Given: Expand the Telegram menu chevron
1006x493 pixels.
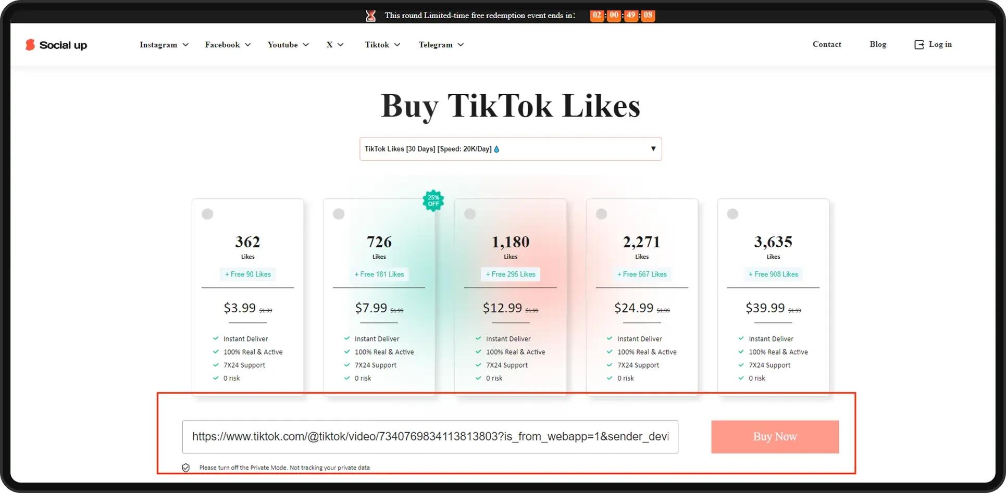Looking at the screenshot, I should click(461, 45).
